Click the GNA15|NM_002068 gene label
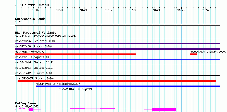This screenshot has height=112, width=227. 27,106
